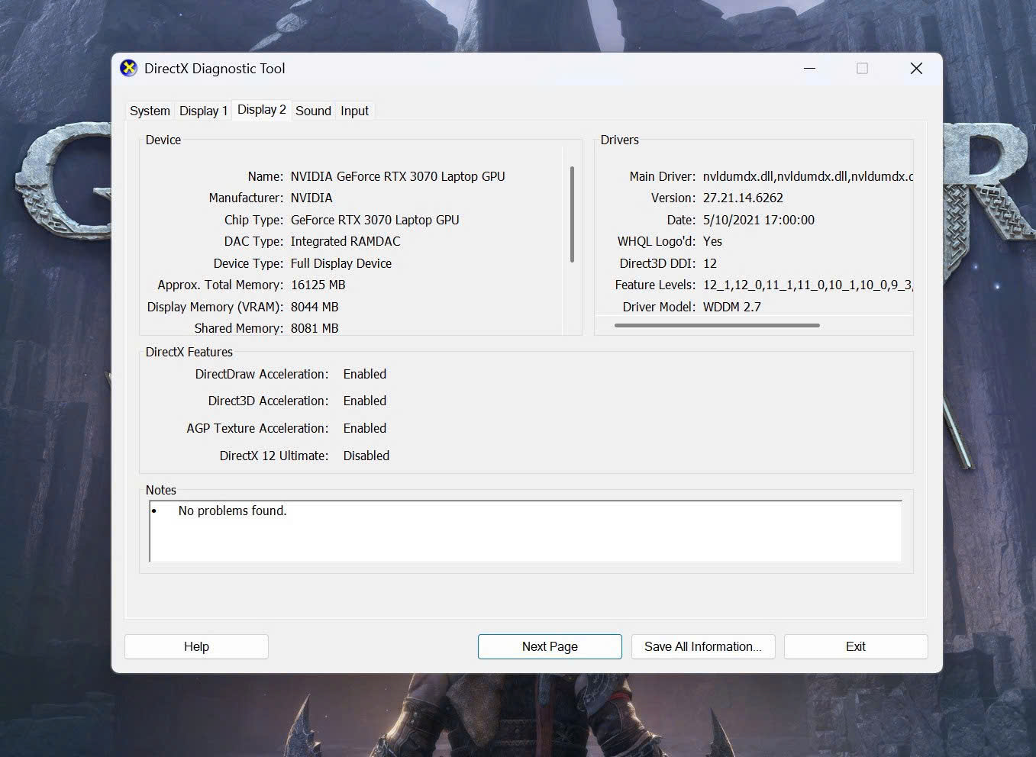Click the Drivers panel horizontal scrollbar
Screen dimensions: 1036x757
coord(717,325)
